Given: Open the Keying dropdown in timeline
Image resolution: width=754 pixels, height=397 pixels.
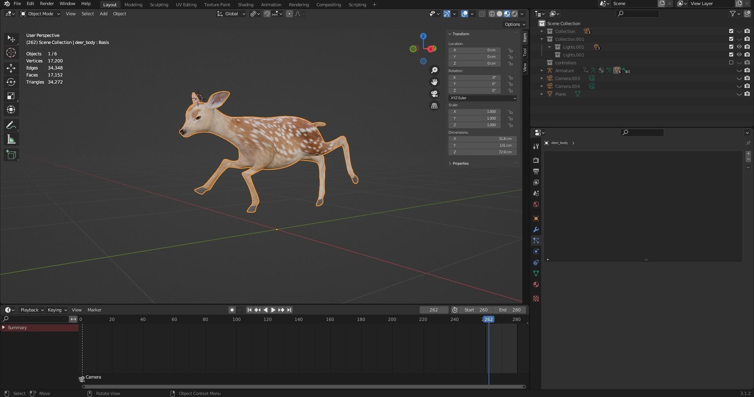Looking at the screenshot, I should point(57,310).
